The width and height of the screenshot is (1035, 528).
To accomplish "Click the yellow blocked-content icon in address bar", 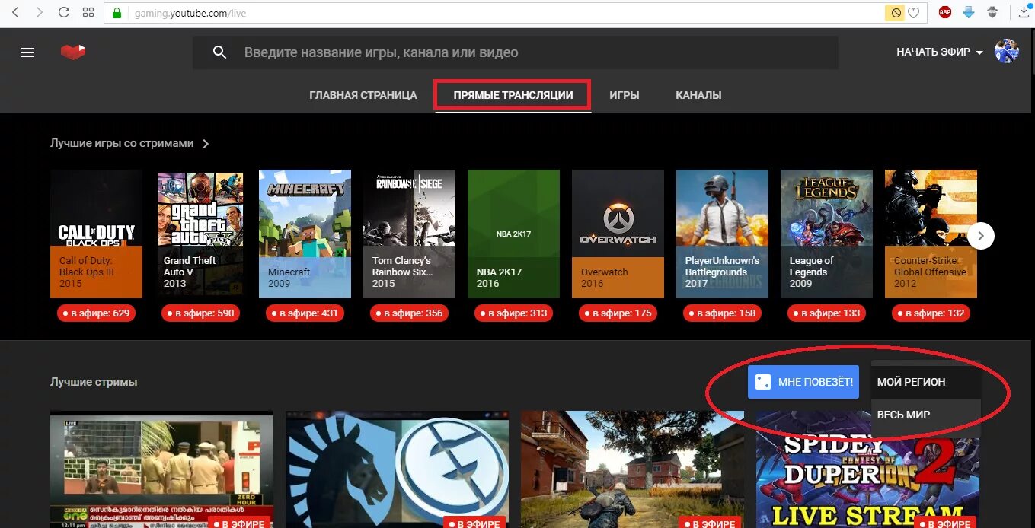I will (896, 13).
